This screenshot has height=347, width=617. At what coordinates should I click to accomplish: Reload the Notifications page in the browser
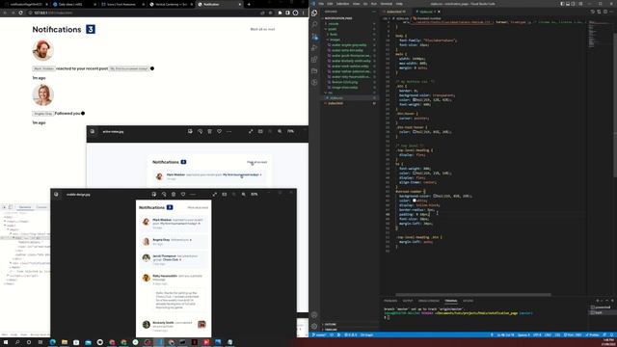[x=21, y=13]
